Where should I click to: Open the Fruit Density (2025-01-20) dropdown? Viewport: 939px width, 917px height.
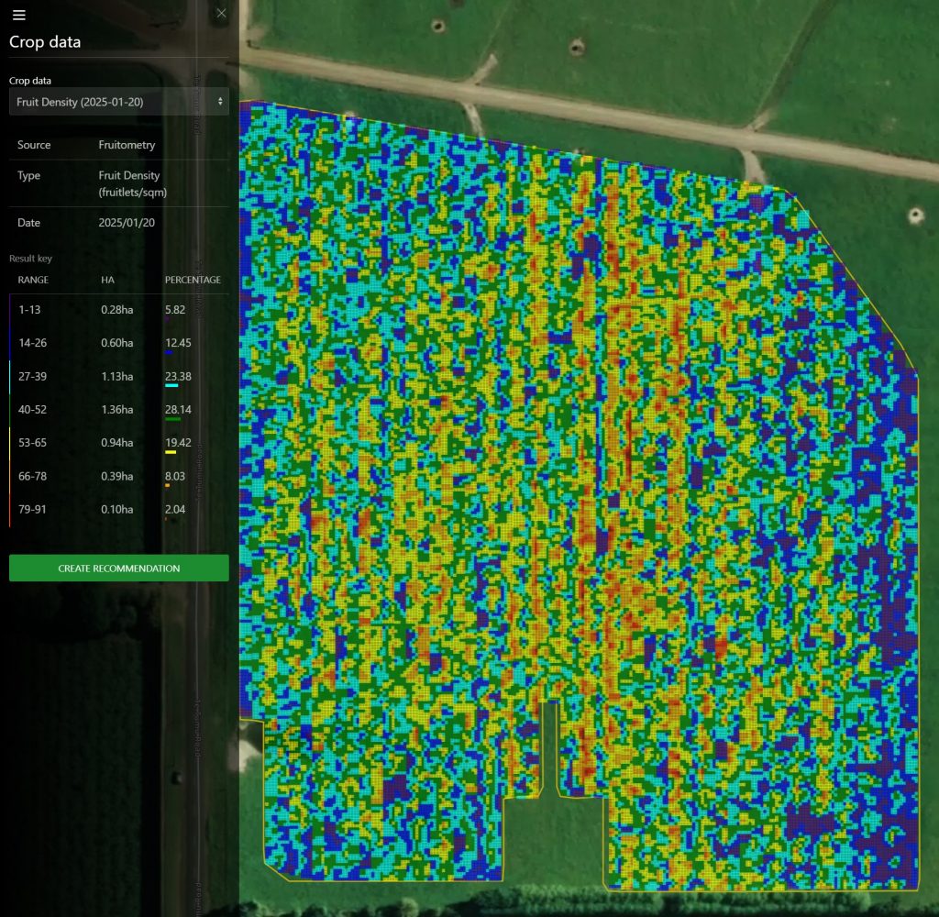pos(118,102)
